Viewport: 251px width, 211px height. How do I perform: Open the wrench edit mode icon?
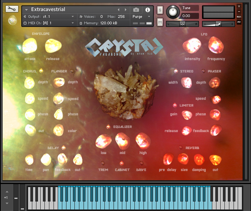click(x=11, y=9)
